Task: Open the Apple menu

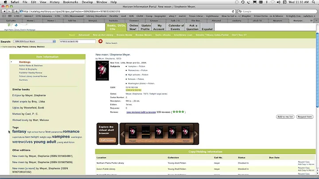Action: (x=5, y=2)
